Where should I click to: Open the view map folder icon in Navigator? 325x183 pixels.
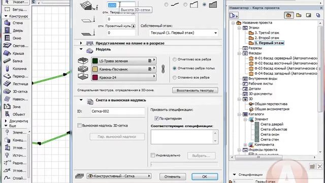click(x=299, y=15)
